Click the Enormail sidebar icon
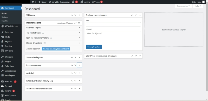The height and width of the screenshot is (101, 208). pyautogui.click(x=2, y=86)
